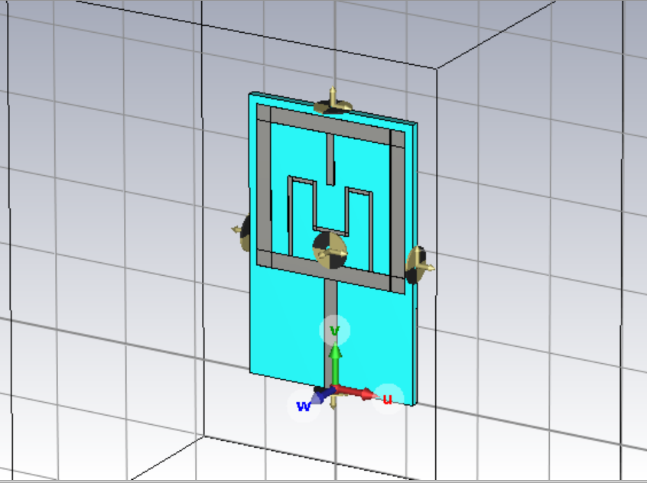
Task: Click the blue w-axis arrow
Action: [323, 394]
